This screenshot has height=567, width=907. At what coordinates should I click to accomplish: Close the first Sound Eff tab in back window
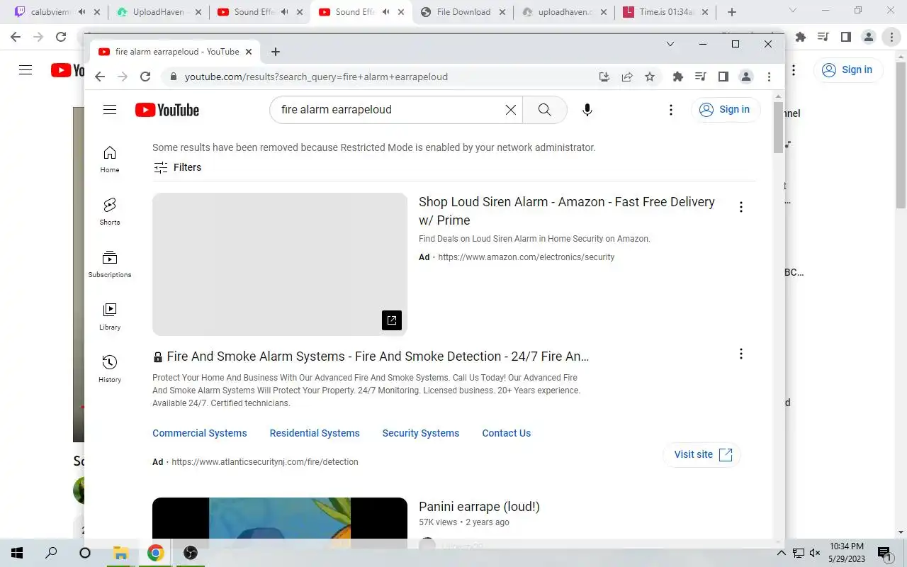pos(300,12)
